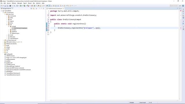Click the horizontal scrollbar under editor
Image resolution: width=185 pixels, height=104 pixels.
point(114,100)
